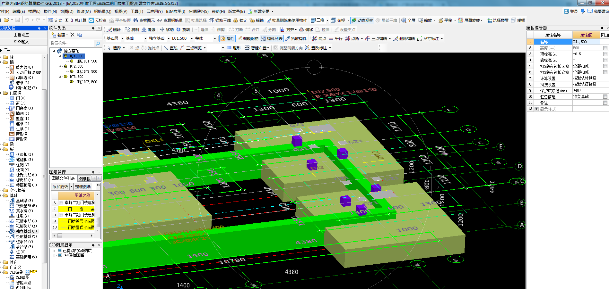Select the 镜像 mirror tool
Viewport: 609px width, 289px height.
[149, 29]
